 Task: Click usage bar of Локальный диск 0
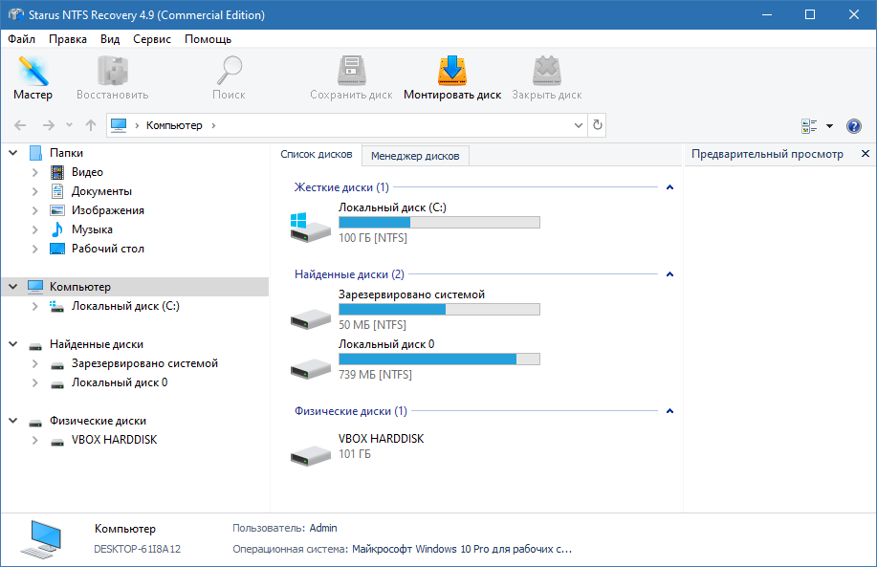click(439, 359)
